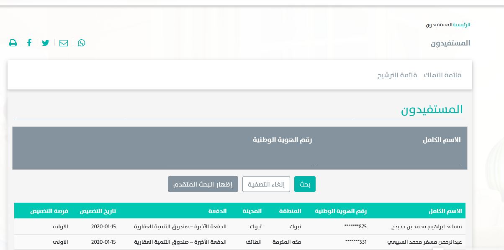Click the بحث search button
Screen dimensions: 504x250
pyautogui.click(x=305, y=184)
